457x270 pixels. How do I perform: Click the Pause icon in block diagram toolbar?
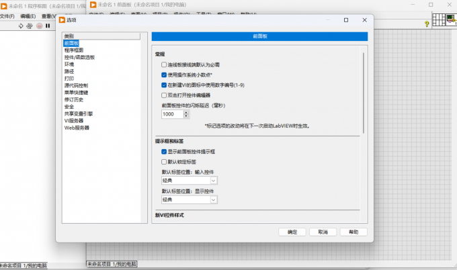point(48,26)
